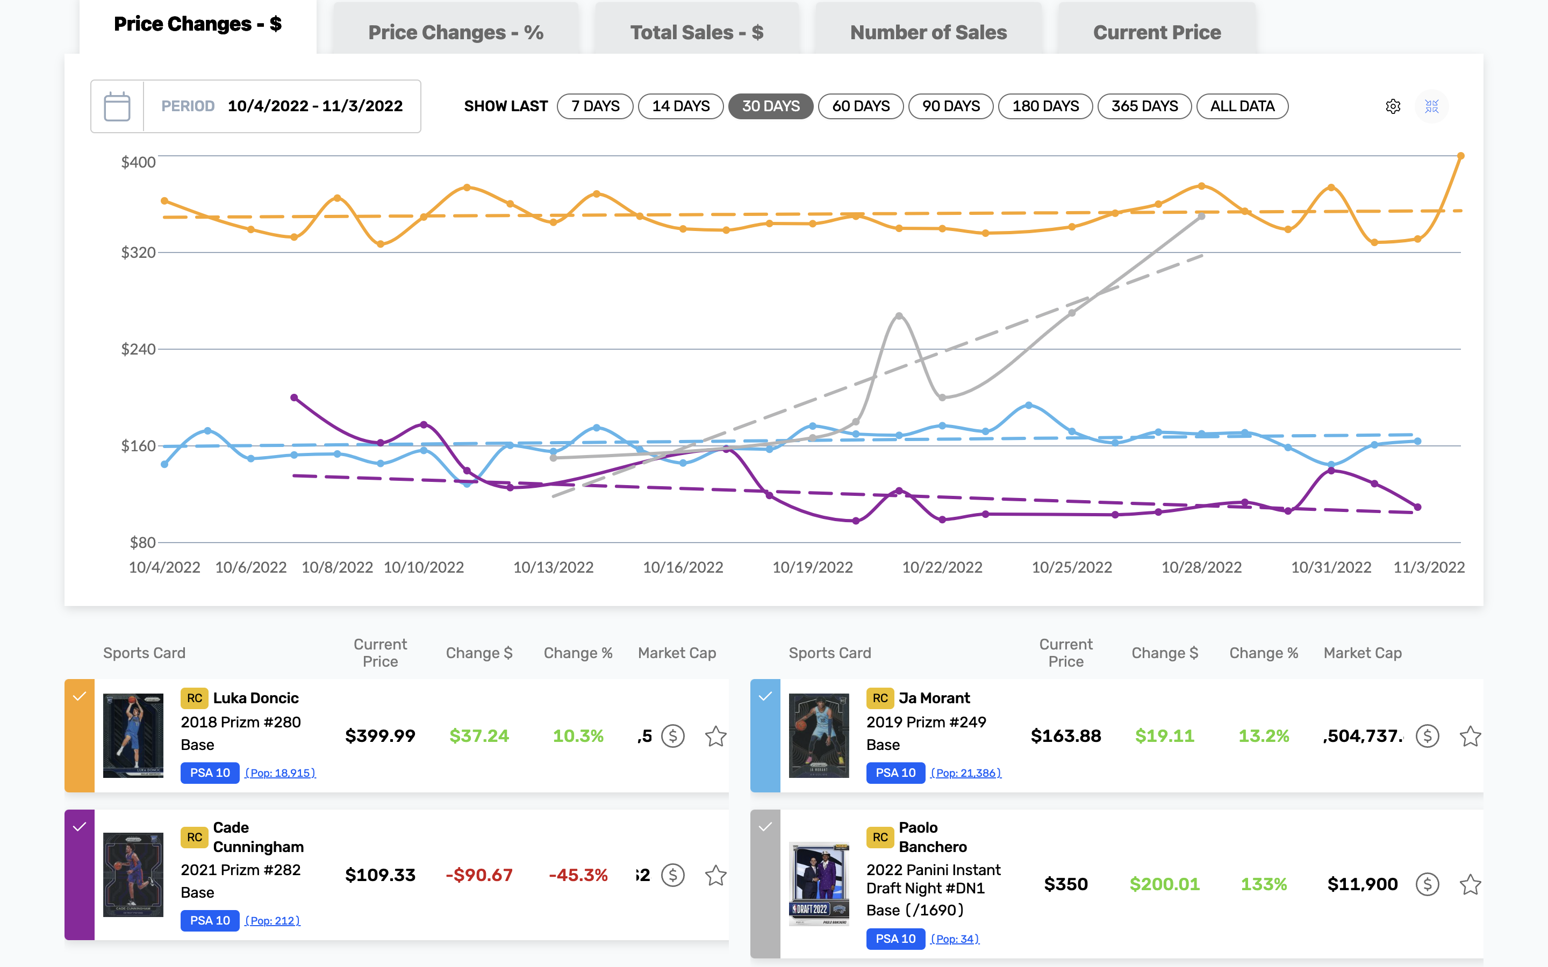Image resolution: width=1548 pixels, height=967 pixels.
Task: Select the 30 DAYS range
Action: tap(771, 106)
